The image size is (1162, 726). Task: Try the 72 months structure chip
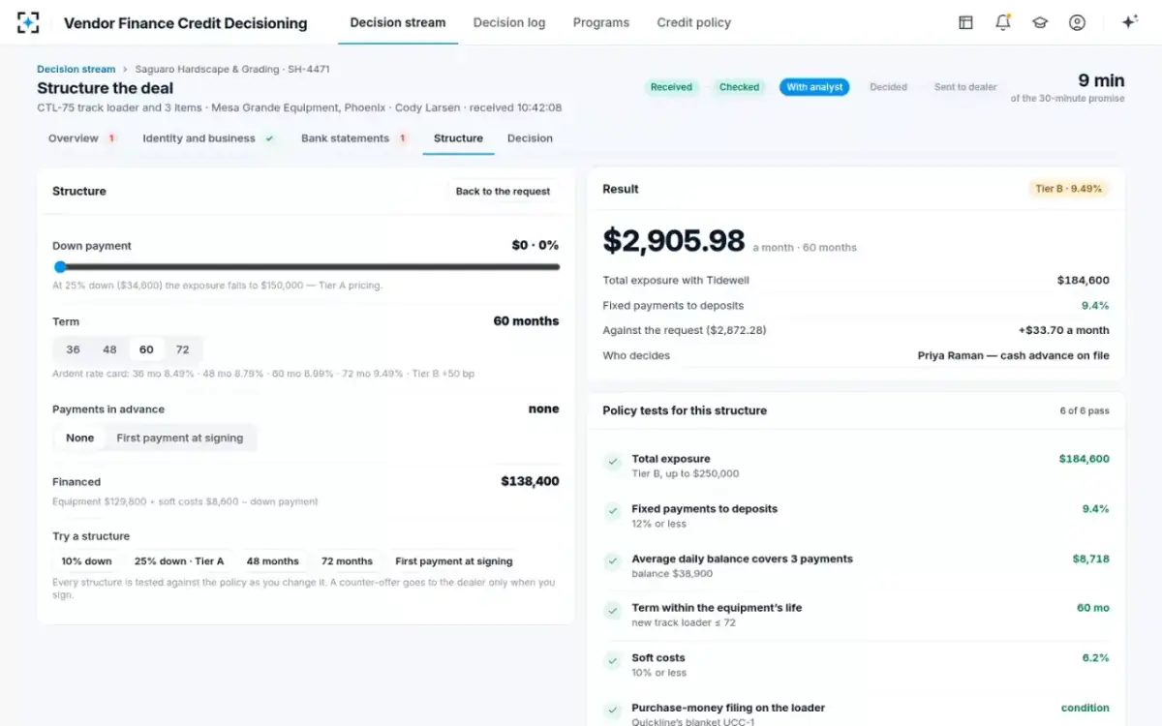(x=348, y=561)
